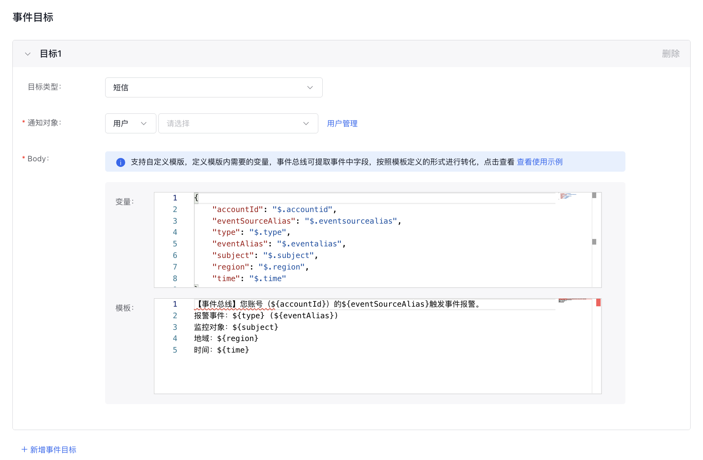
Task: Click the blue info icon in Body hint
Action: (x=120, y=162)
